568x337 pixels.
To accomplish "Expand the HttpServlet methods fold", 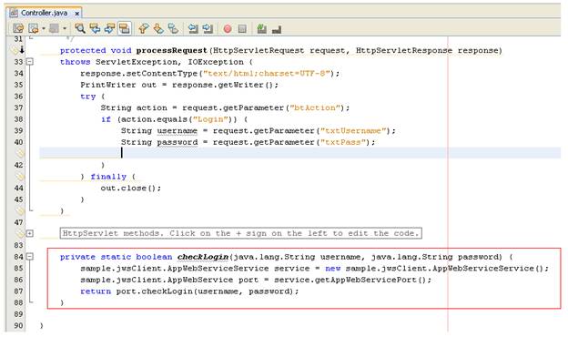I will [30, 233].
